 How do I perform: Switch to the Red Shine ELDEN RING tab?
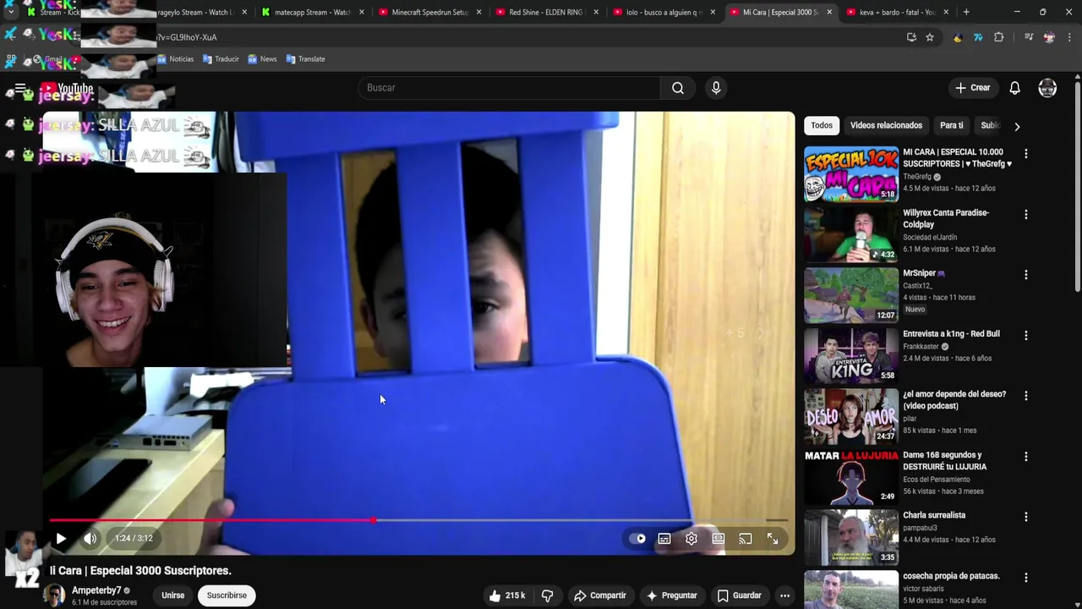click(x=546, y=12)
